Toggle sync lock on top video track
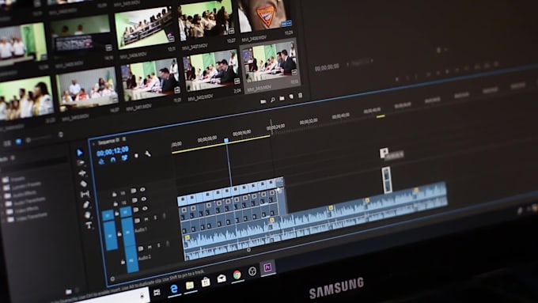Viewport: 538px width, 303px height. [x=133, y=191]
